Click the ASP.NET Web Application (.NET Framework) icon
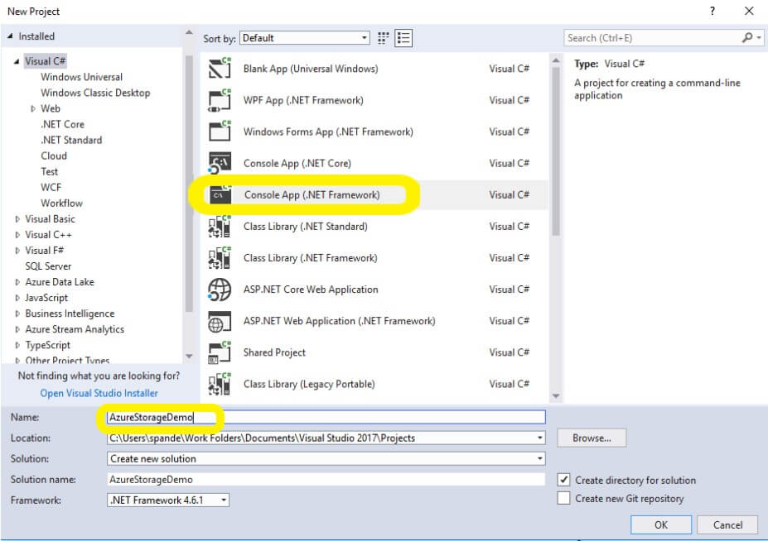The height and width of the screenshot is (541, 768). 220,321
